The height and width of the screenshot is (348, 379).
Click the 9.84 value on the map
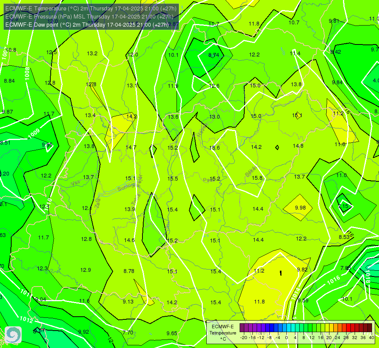[337, 83]
